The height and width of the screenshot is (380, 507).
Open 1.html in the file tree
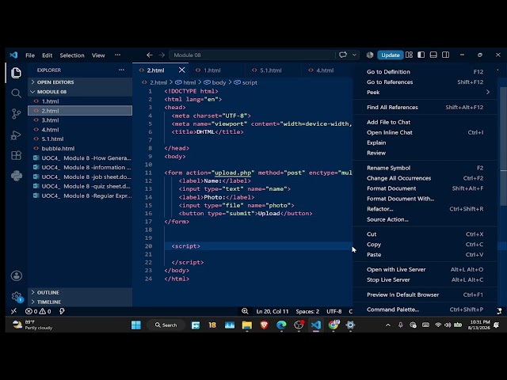coord(80,101)
